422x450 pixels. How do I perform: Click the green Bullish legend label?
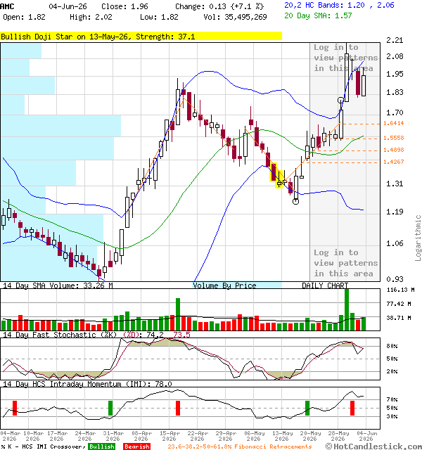101,446
